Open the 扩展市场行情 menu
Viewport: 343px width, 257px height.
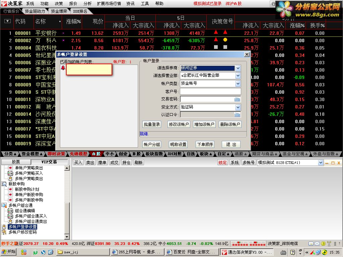109,3
